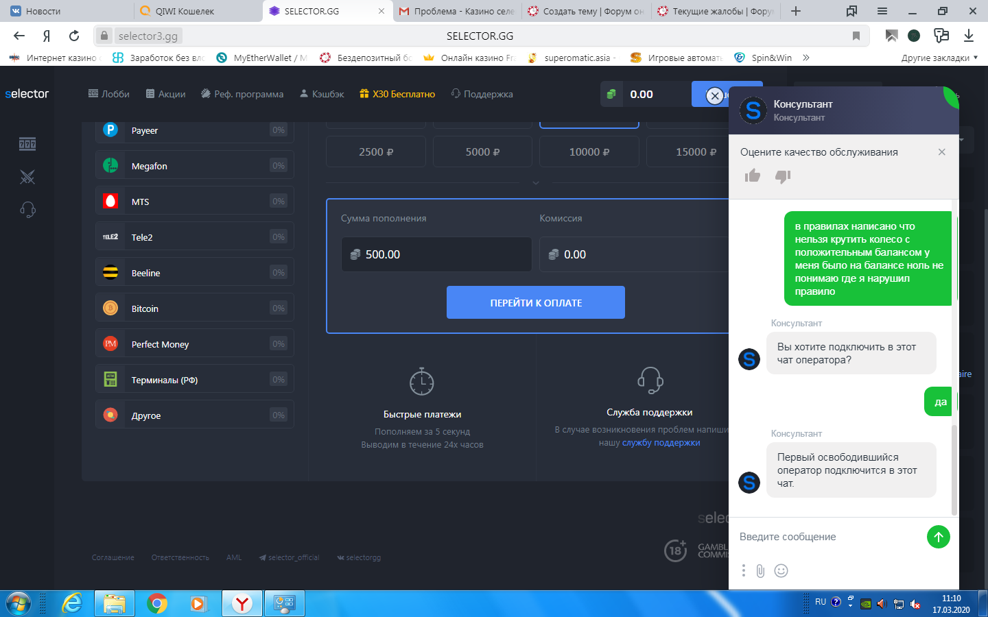Go back in the browser
The image size is (988, 617).
coord(19,36)
